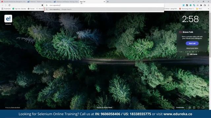Viewport: 211px width, 118px height.
Task: Open the Technology News bookmark
Action: click(187, 9)
